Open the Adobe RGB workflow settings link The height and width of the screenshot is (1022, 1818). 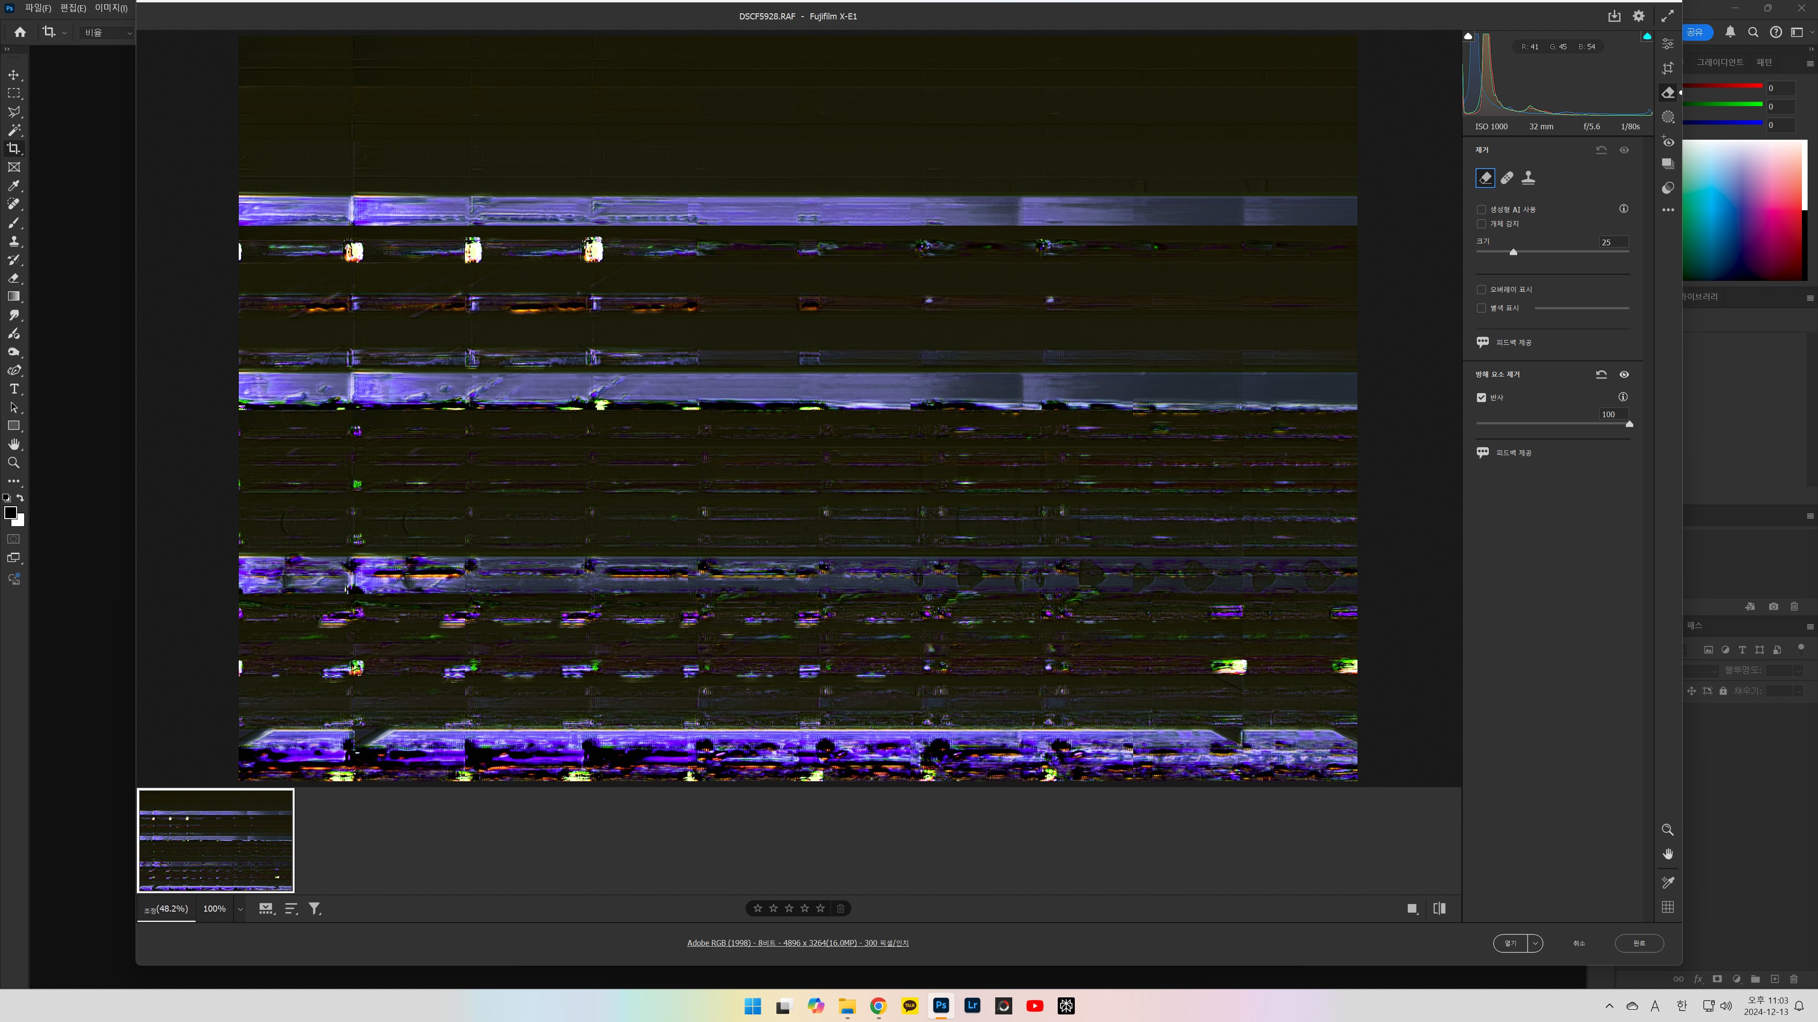point(798,943)
